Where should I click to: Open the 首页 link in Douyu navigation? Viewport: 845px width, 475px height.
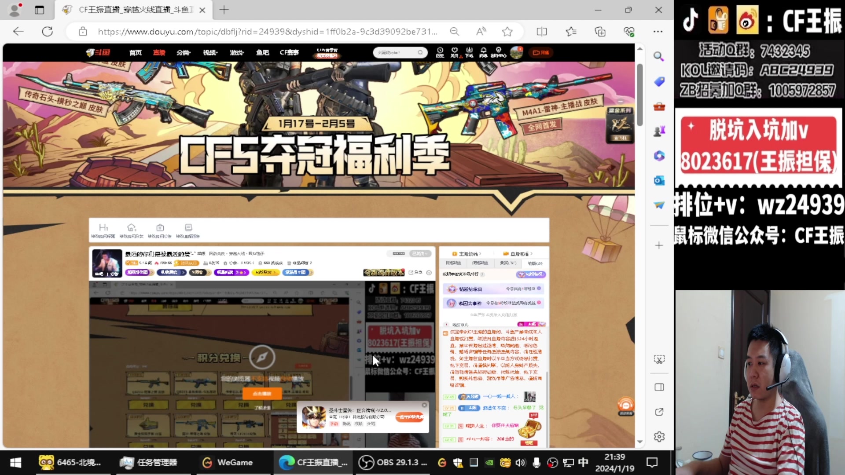pos(135,52)
